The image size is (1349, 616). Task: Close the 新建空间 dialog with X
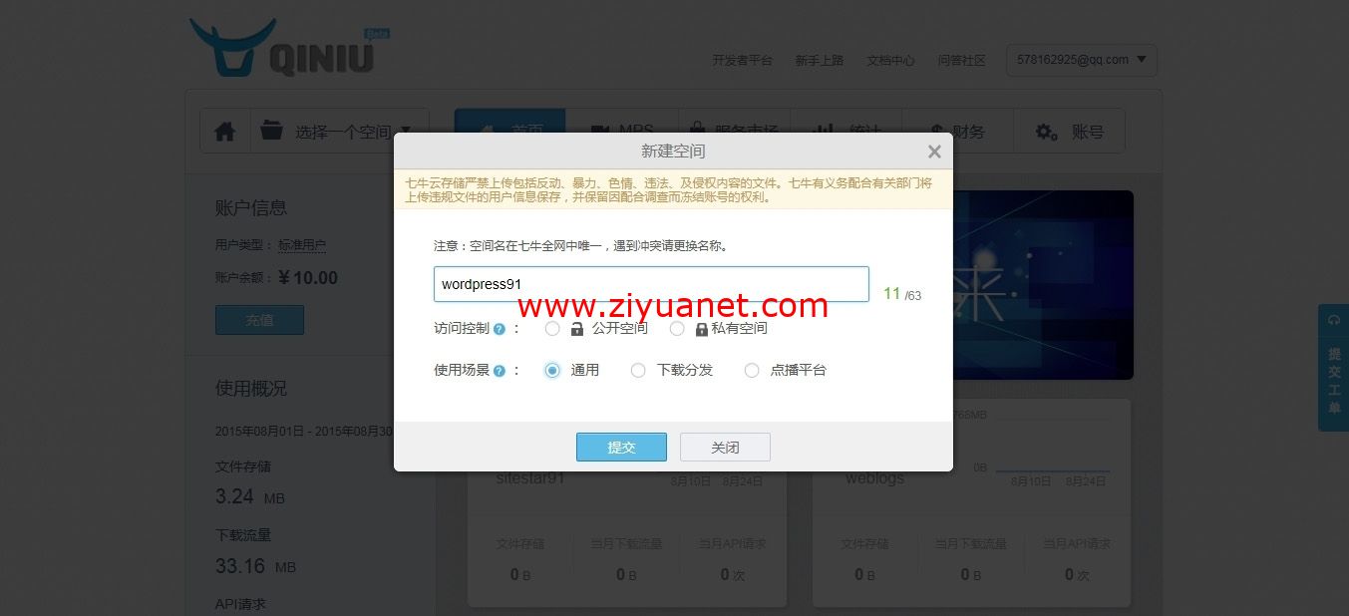[x=934, y=152]
